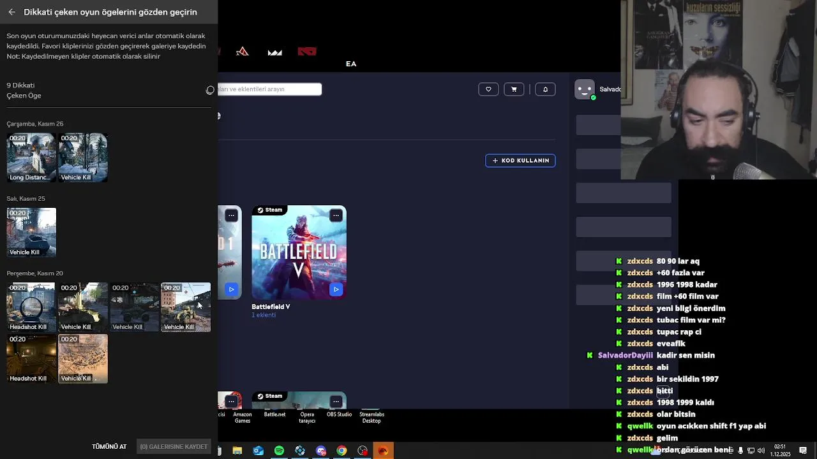Image resolution: width=817 pixels, height=459 pixels.
Task: Click chat message 'oyun acıkken shift f1 yap abi'
Action: pos(711,426)
